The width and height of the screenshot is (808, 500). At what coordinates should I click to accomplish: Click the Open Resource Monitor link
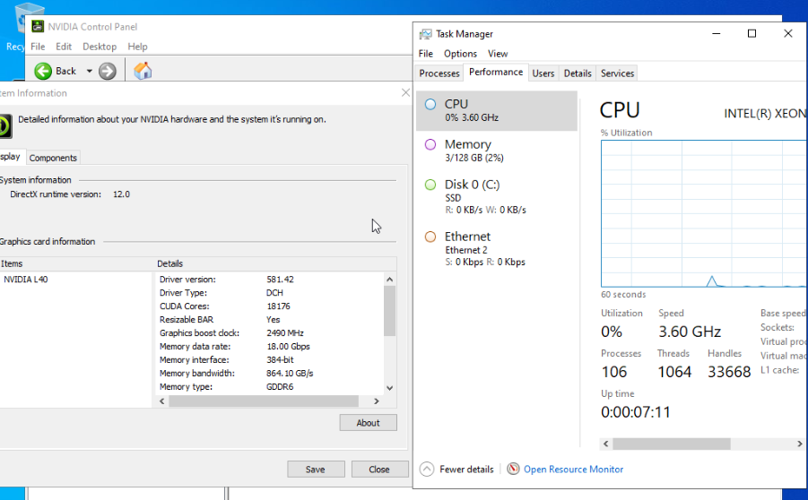pyautogui.click(x=573, y=469)
